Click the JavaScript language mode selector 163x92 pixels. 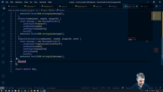pyautogui.click(x=116, y=88)
